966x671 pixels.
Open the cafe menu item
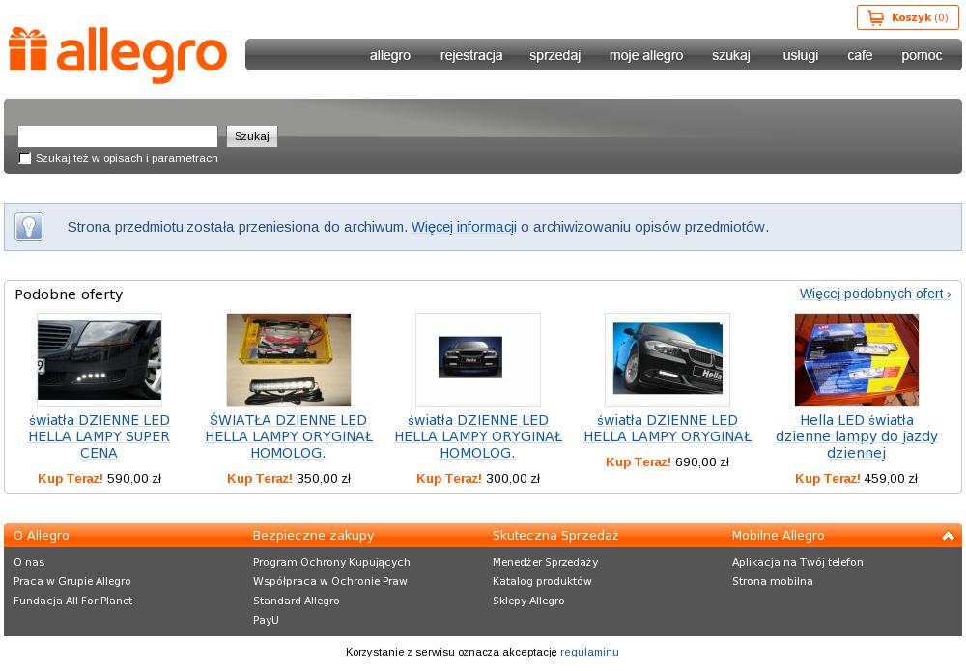point(860,55)
